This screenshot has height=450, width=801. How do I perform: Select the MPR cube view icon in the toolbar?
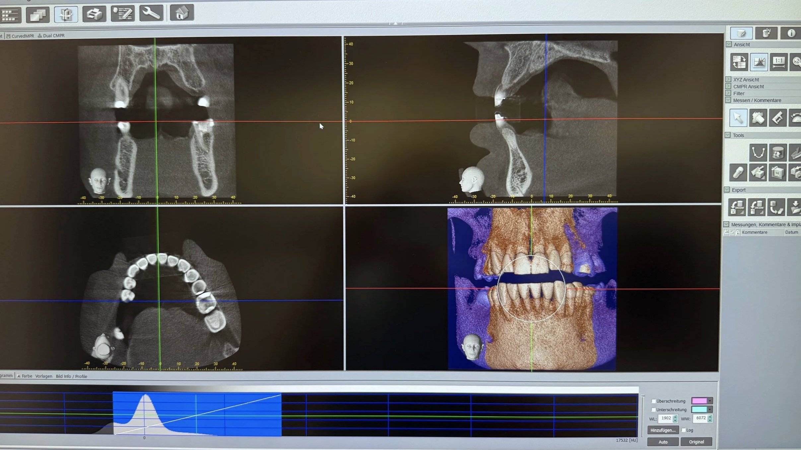tap(66, 15)
